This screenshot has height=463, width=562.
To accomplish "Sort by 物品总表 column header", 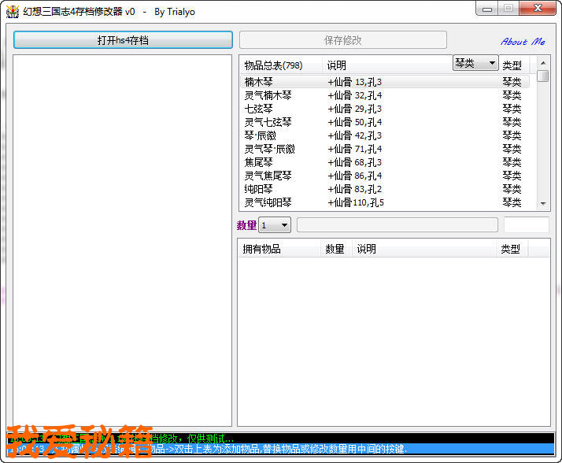I will tap(273, 65).
